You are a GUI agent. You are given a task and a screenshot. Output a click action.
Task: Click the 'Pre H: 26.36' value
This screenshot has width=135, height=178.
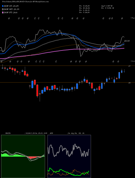point(84,8)
